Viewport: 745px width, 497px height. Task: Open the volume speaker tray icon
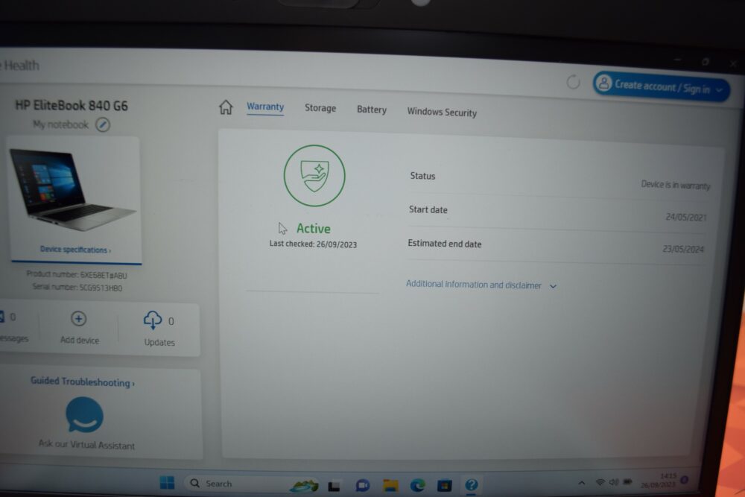tap(614, 482)
